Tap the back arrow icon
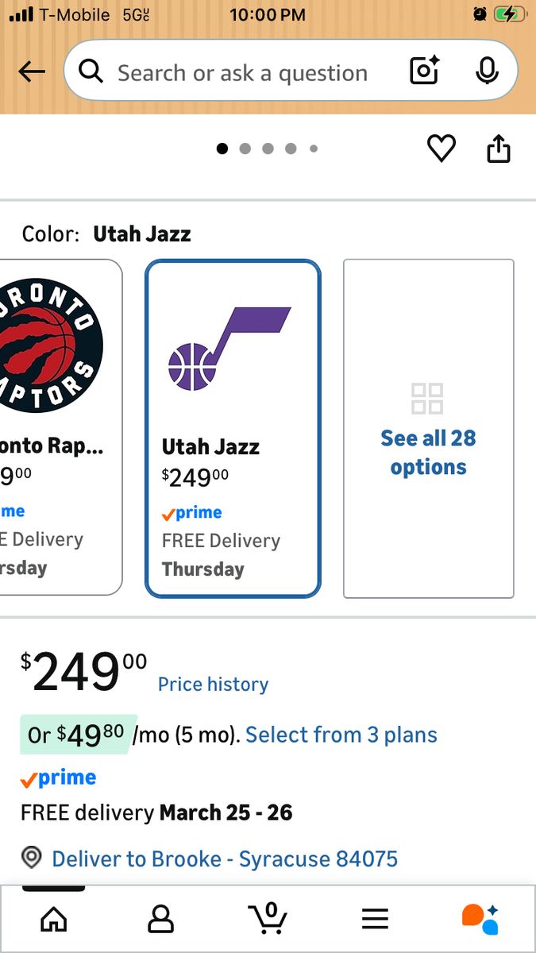Viewport: 536px width, 953px height. (x=32, y=72)
